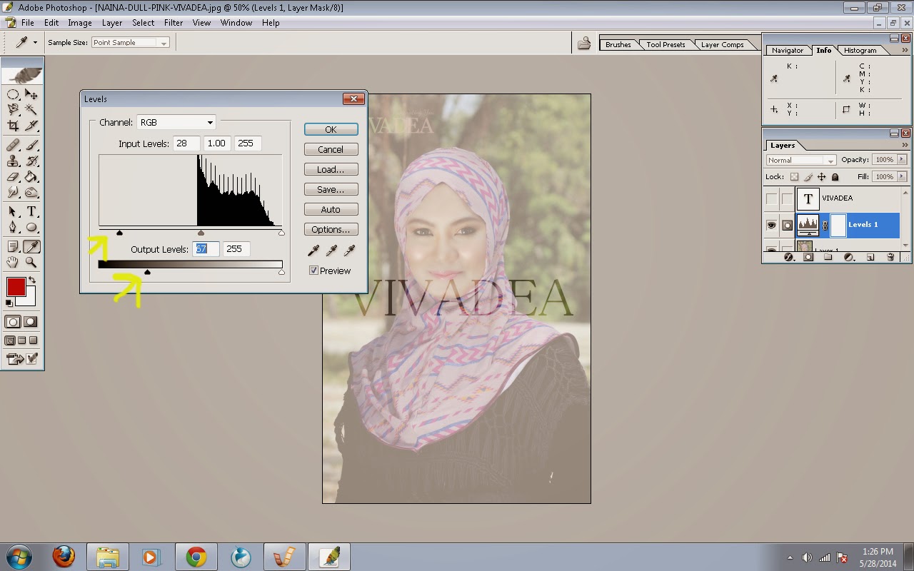The width and height of the screenshot is (914, 571).
Task: Switch to the Histogram tab
Action: (x=862, y=50)
